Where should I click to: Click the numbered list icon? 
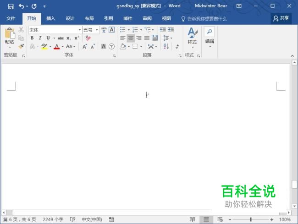pyautogui.click(x=135, y=30)
